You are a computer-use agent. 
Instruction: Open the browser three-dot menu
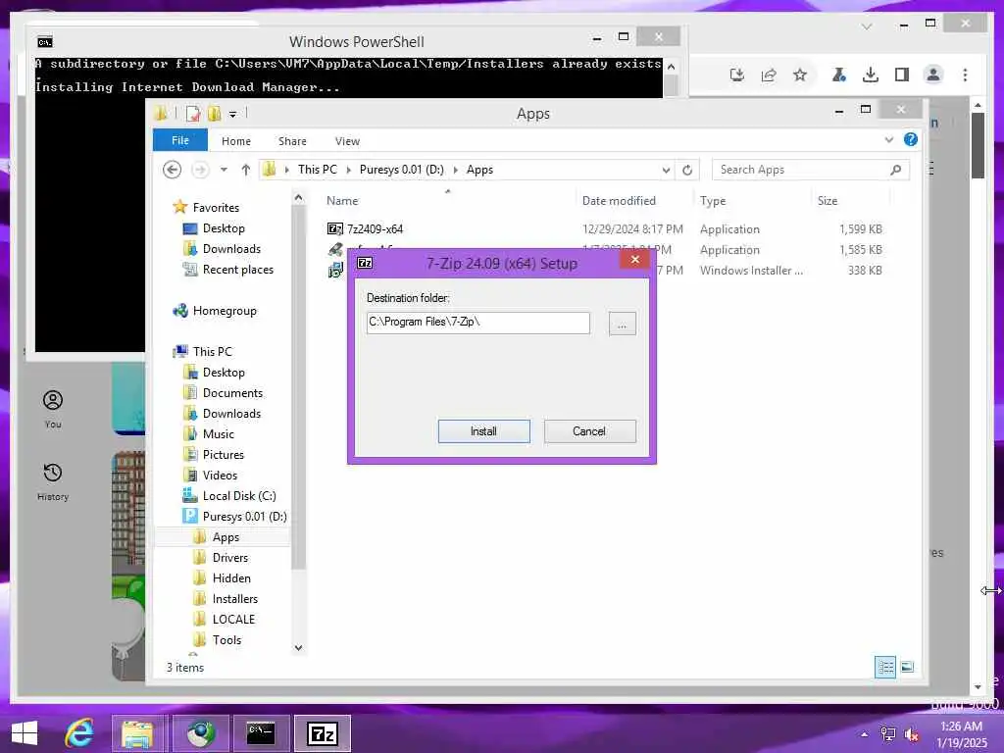[x=965, y=75]
